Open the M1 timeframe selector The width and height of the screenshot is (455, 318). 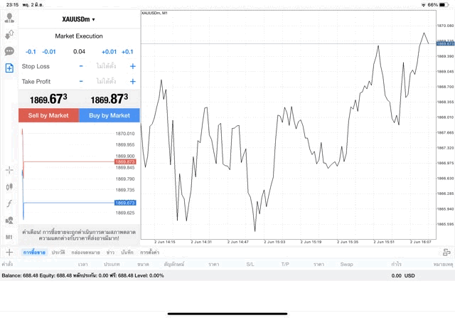coord(9,237)
